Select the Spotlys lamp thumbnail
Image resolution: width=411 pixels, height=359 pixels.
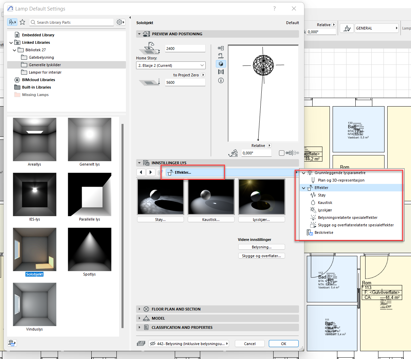pyautogui.click(x=90, y=249)
